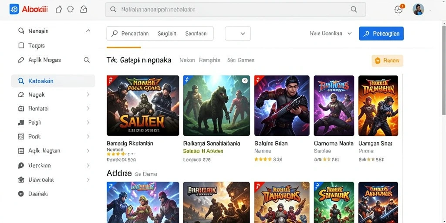446x223 pixels.
Task: Click the Nagak sidebar icon
Action: (x=21, y=95)
